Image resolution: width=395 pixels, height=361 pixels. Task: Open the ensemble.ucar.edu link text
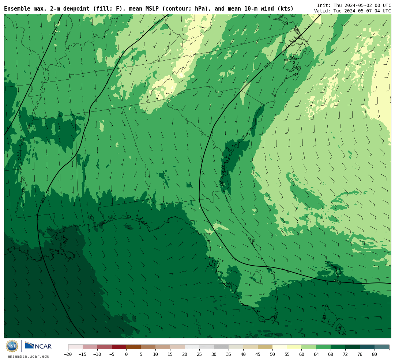click(x=29, y=356)
